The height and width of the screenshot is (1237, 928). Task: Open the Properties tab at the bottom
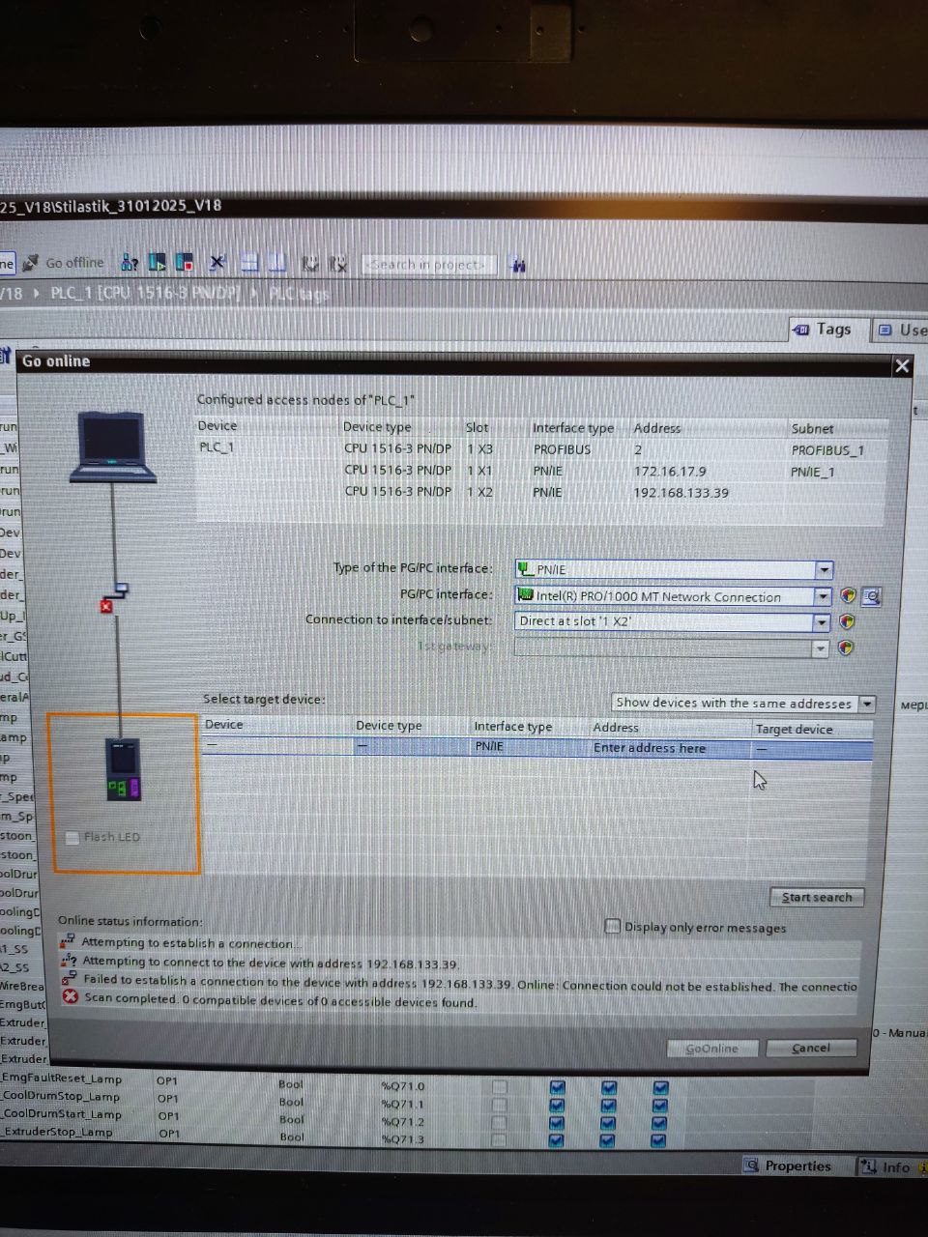788,1165
